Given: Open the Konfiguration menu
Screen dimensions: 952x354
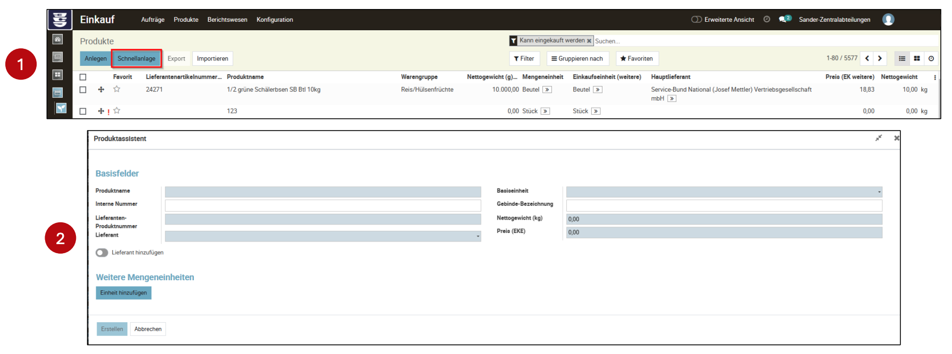Looking at the screenshot, I should click(x=274, y=20).
